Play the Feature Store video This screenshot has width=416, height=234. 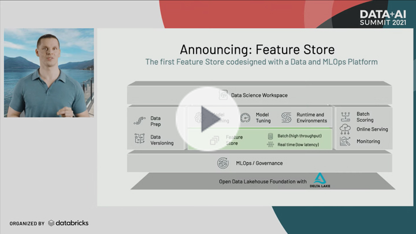tap(208, 118)
